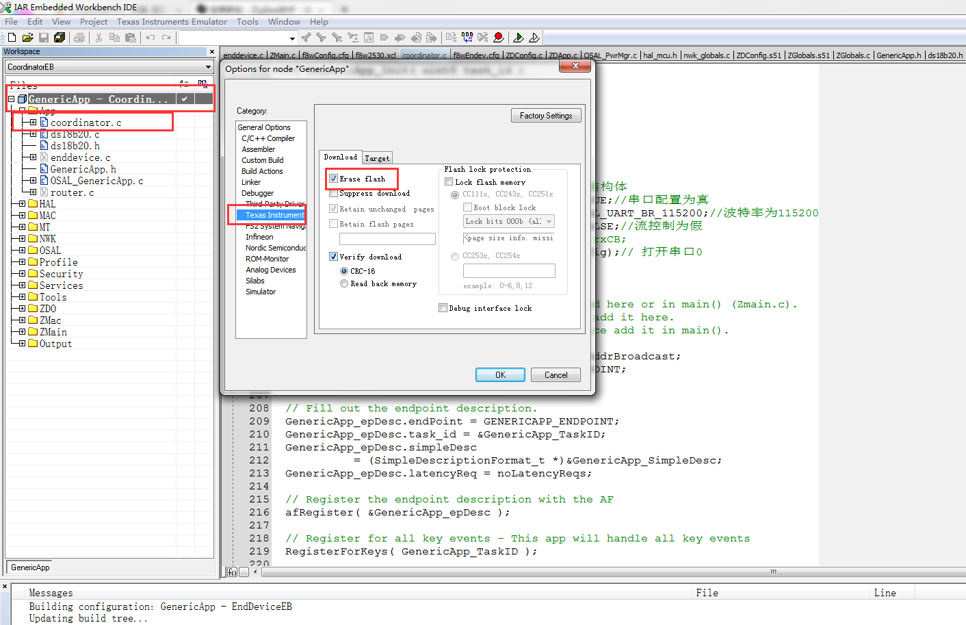Screen dimensions: 966x625
Task: Save all files using stacked floppies icon
Action: [60, 38]
